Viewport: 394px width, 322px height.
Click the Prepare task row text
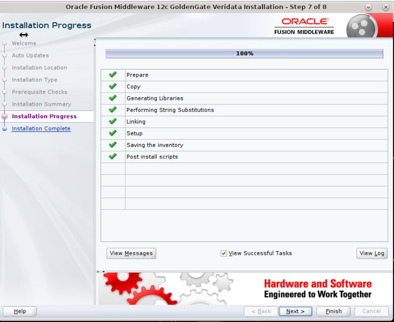click(137, 75)
